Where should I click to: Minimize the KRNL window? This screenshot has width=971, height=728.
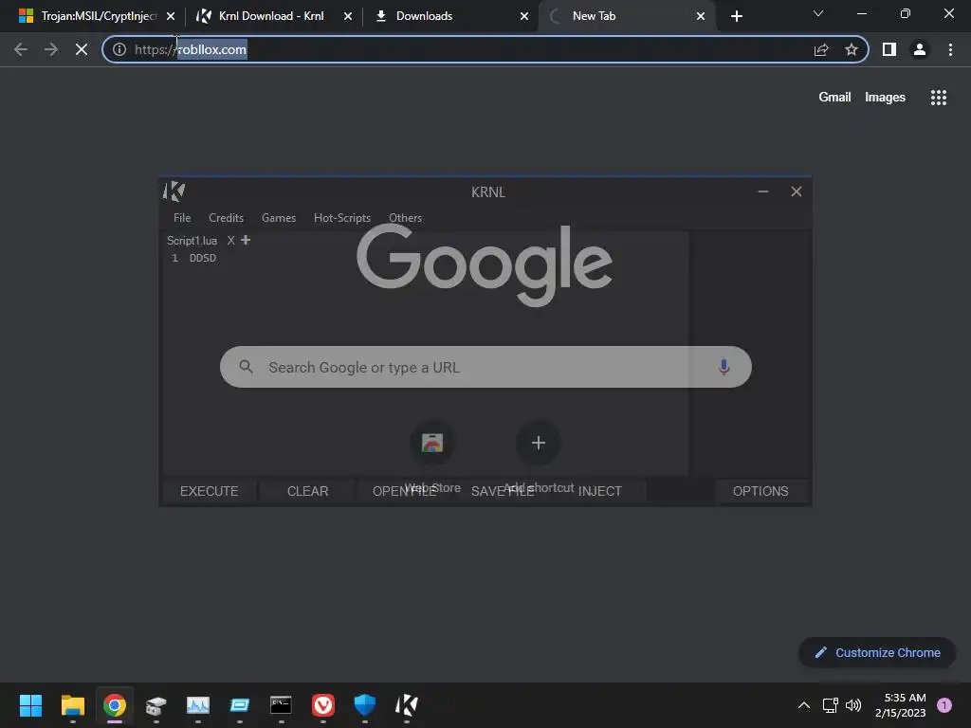pos(763,191)
